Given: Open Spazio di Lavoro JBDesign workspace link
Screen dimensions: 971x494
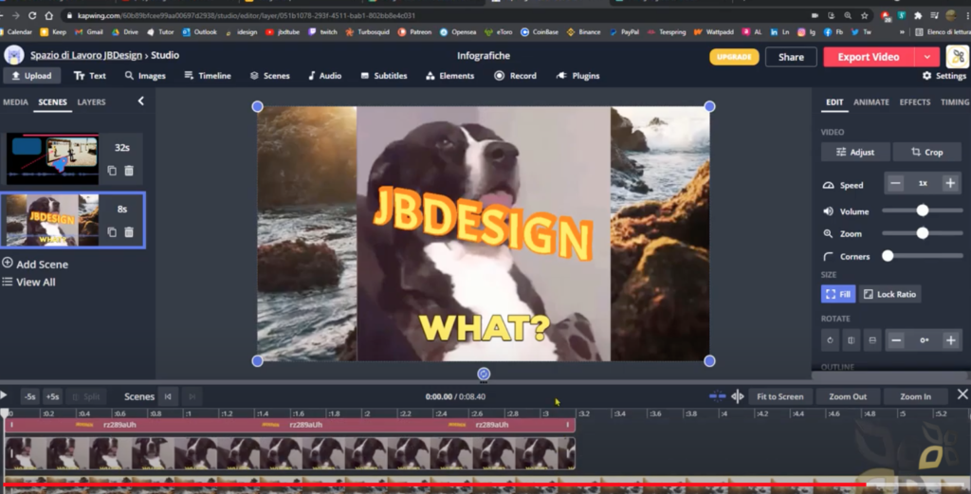Looking at the screenshot, I should [x=86, y=55].
